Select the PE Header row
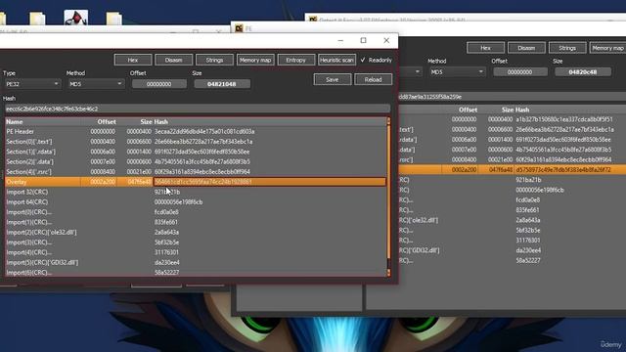Image resolution: width=626 pixels, height=352 pixels. (196, 131)
